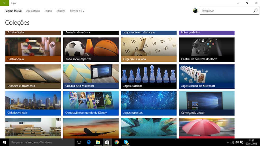Open Jogos casuais da Microsoft collection

(x=207, y=76)
